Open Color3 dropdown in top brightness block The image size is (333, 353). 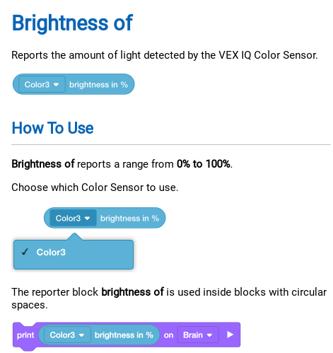[42, 84]
